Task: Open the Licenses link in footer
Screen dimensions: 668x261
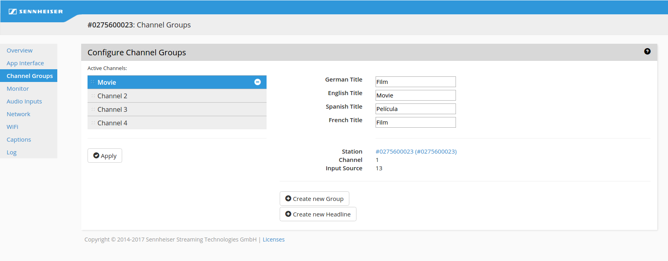Action: [x=273, y=240]
